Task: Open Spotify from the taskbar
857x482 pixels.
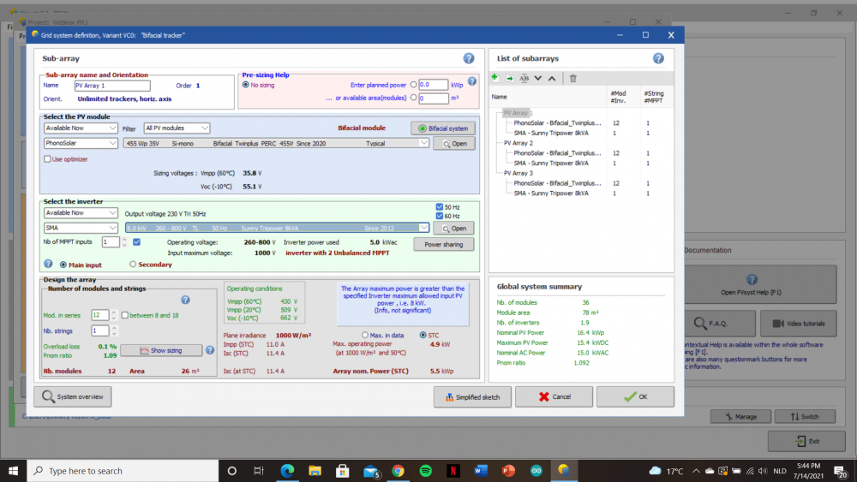Action: tap(426, 470)
